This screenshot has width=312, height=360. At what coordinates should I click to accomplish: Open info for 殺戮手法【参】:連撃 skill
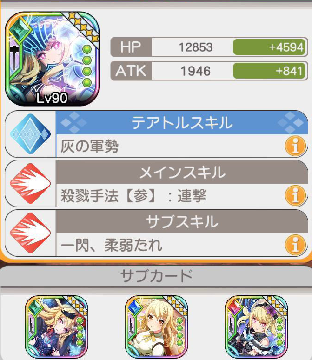coord(295,196)
